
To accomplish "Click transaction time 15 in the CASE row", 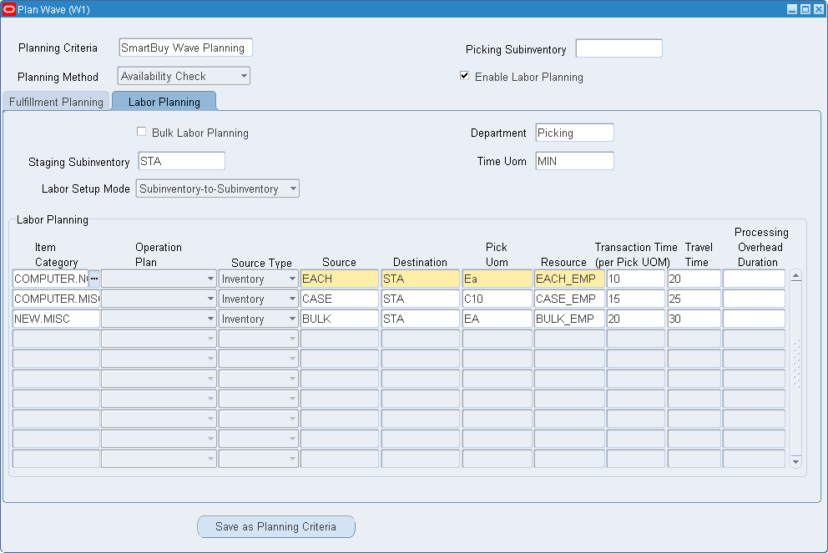I will point(636,299).
